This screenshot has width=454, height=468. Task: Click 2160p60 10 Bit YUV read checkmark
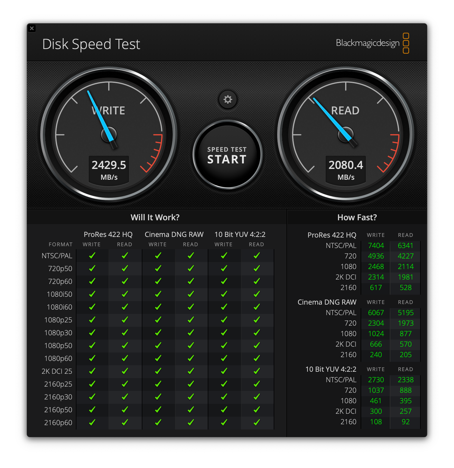(256, 422)
